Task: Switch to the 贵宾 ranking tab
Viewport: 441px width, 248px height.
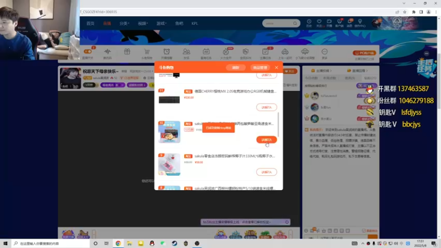Action: click(x=350, y=78)
